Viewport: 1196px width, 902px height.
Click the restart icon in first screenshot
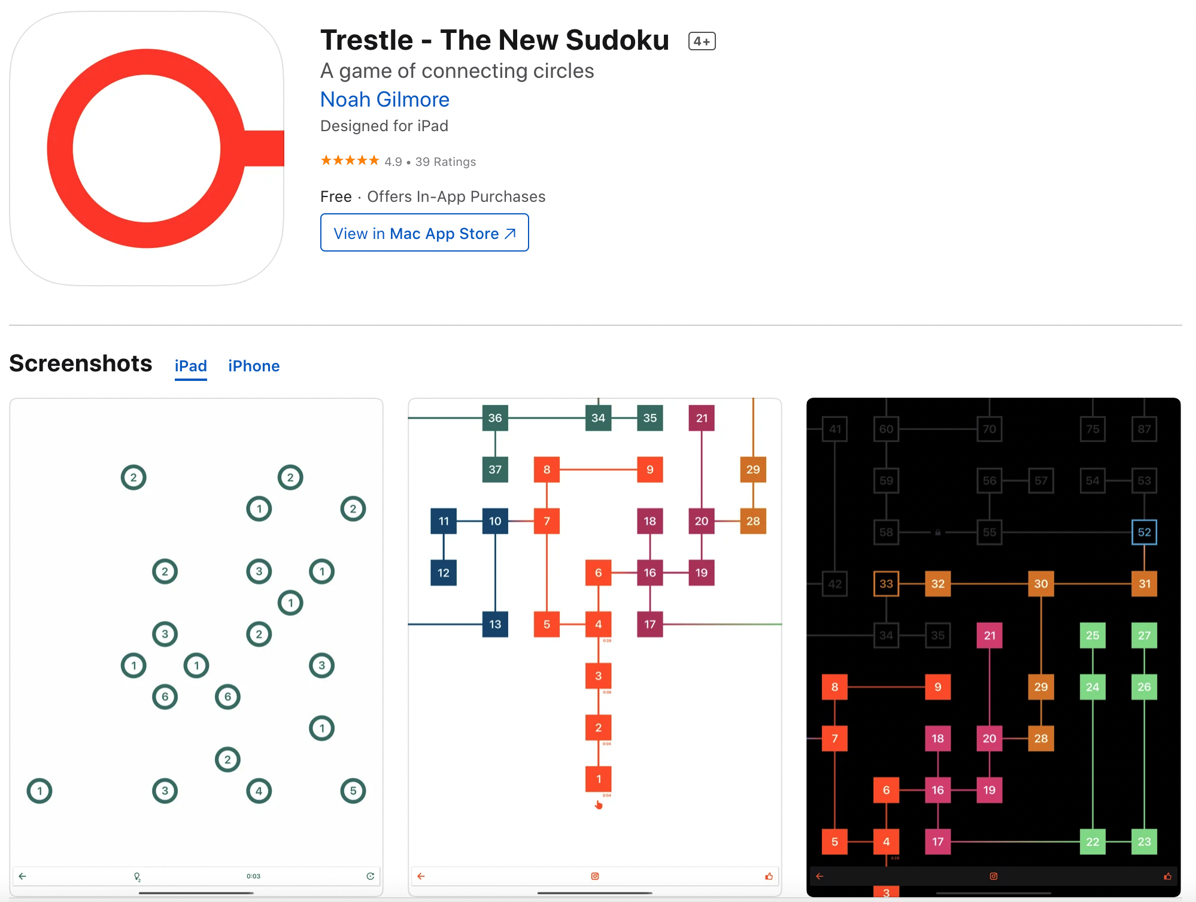[x=371, y=876]
